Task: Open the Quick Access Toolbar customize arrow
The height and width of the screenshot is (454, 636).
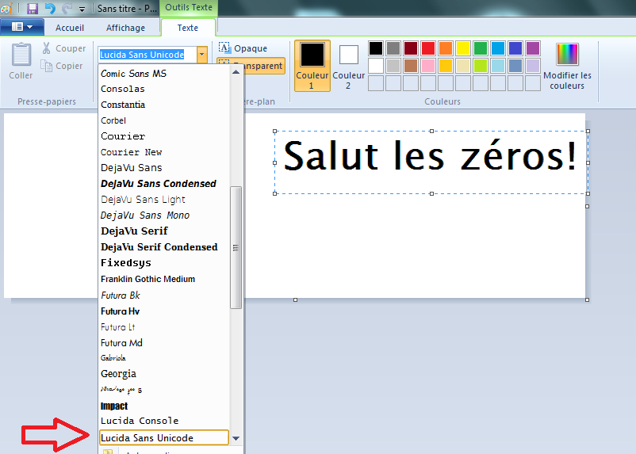Action: (x=82, y=9)
